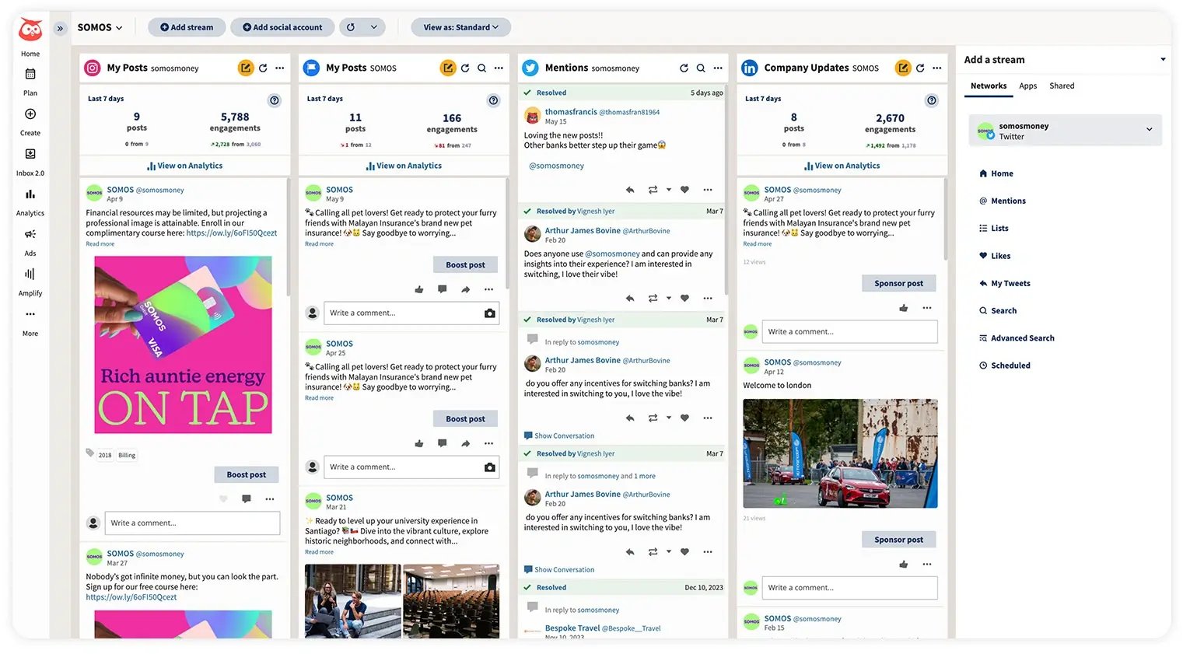The width and height of the screenshot is (1183, 654).
Task: Click Sponsor post on Apr 27 update
Action: (x=898, y=284)
